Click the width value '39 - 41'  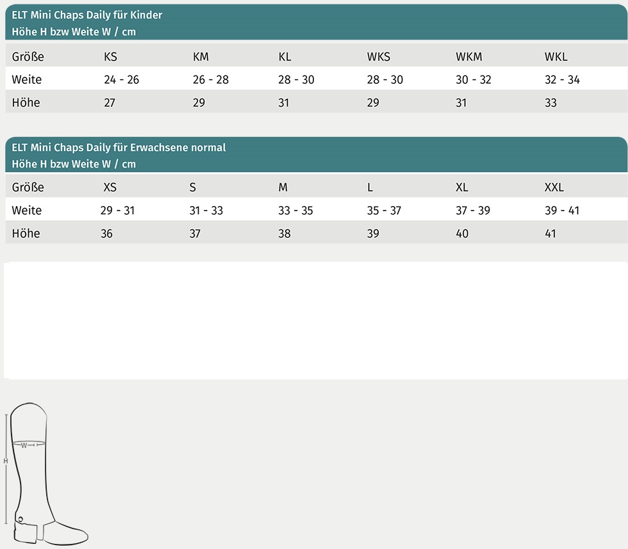pyautogui.click(x=562, y=211)
